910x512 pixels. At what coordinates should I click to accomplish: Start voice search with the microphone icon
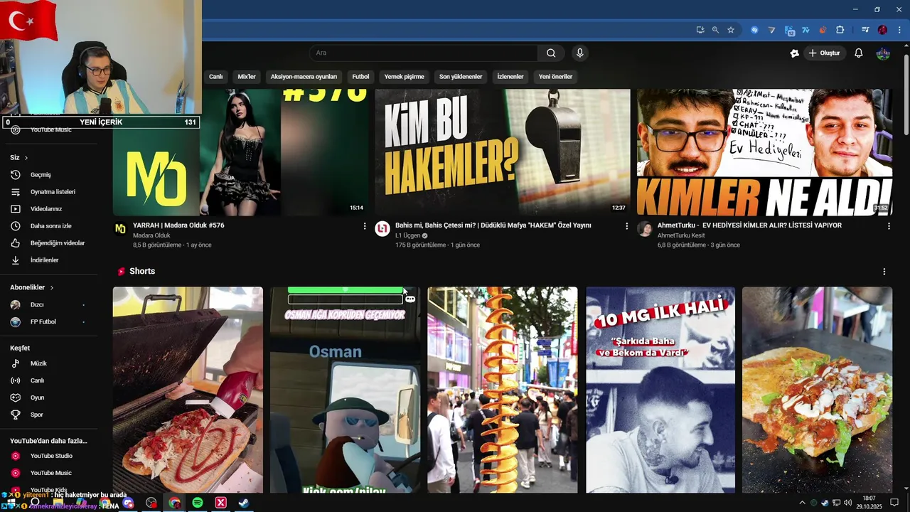pos(580,53)
